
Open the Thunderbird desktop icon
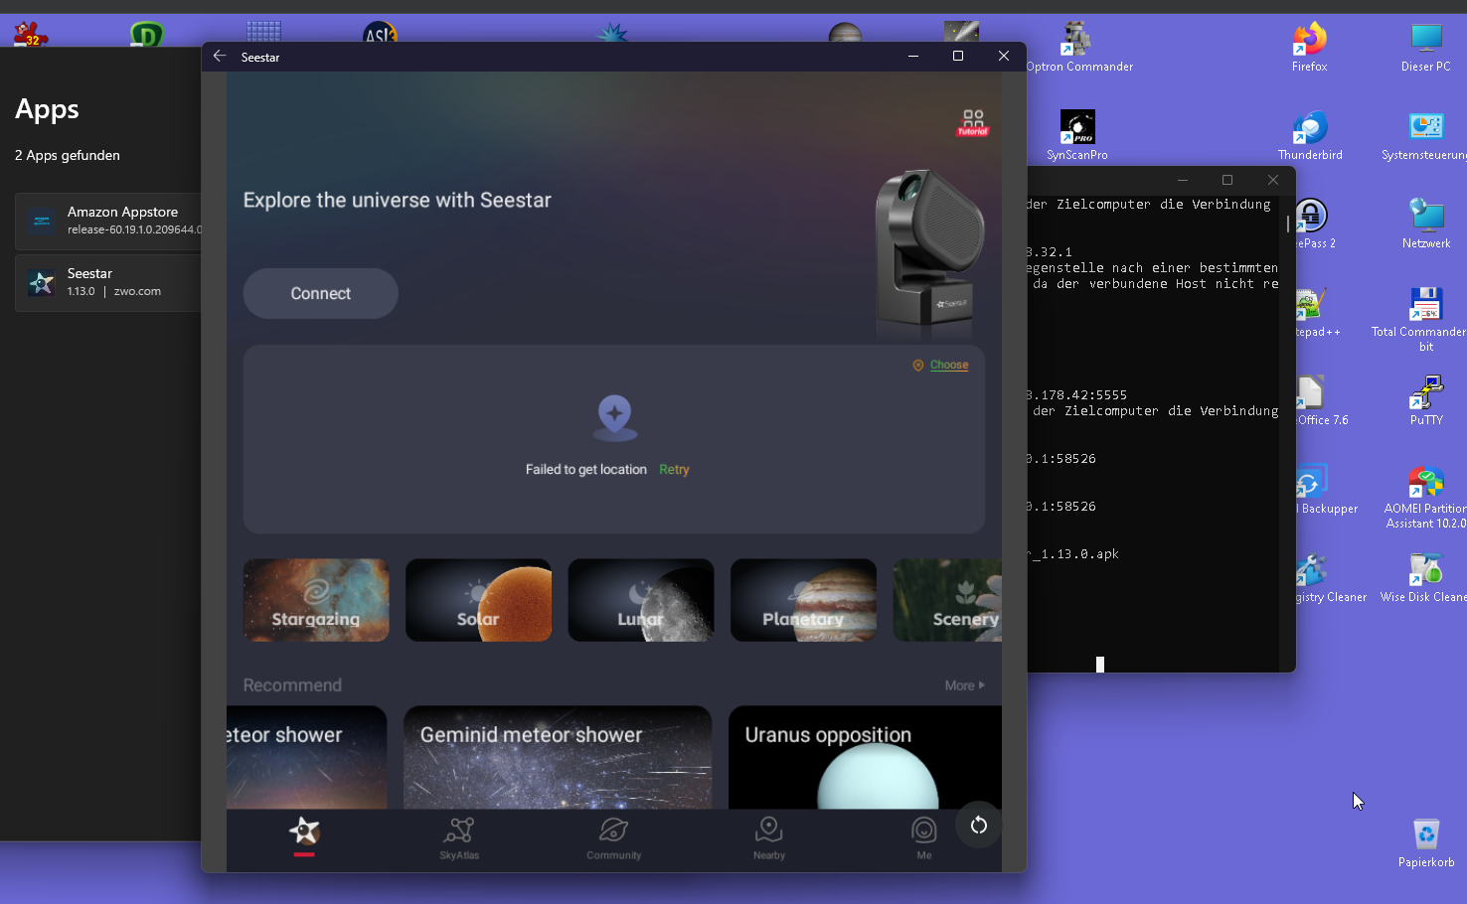(x=1310, y=135)
